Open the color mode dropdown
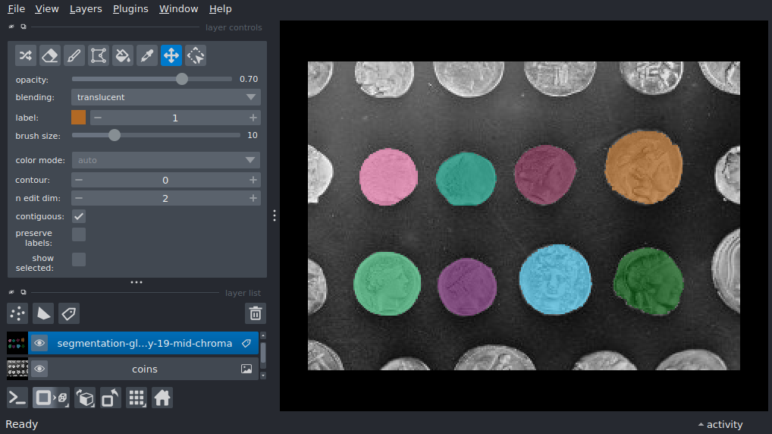This screenshot has width=772, height=434. pyautogui.click(x=166, y=160)
